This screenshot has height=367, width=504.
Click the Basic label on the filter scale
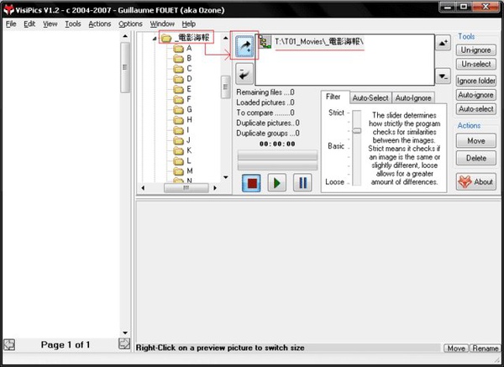point(336,146)
